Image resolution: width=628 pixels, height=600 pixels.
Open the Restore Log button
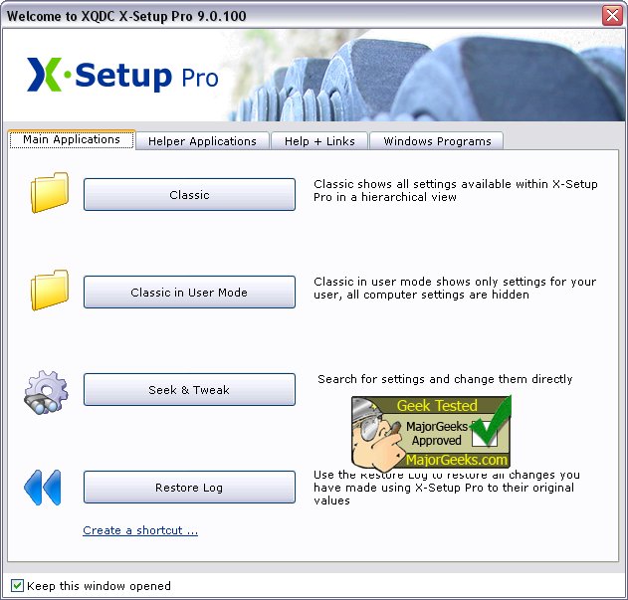(x=189, y=487)
